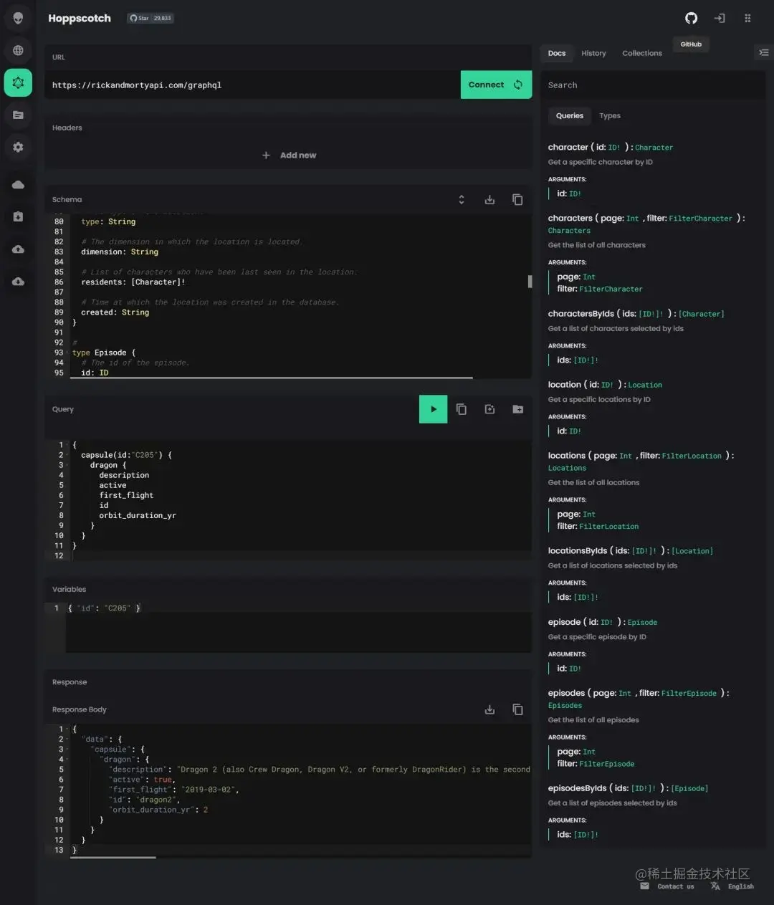This screenshot has width=774, height=905.
Task: Open FilterEpisode type under episodes arguments
Action: 606,764
